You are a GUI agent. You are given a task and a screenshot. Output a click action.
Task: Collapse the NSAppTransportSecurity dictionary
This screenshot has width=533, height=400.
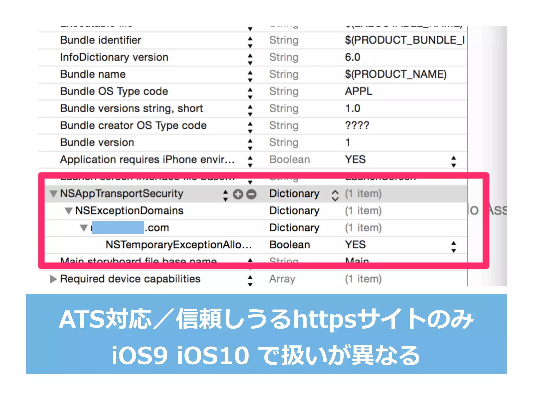54,193
